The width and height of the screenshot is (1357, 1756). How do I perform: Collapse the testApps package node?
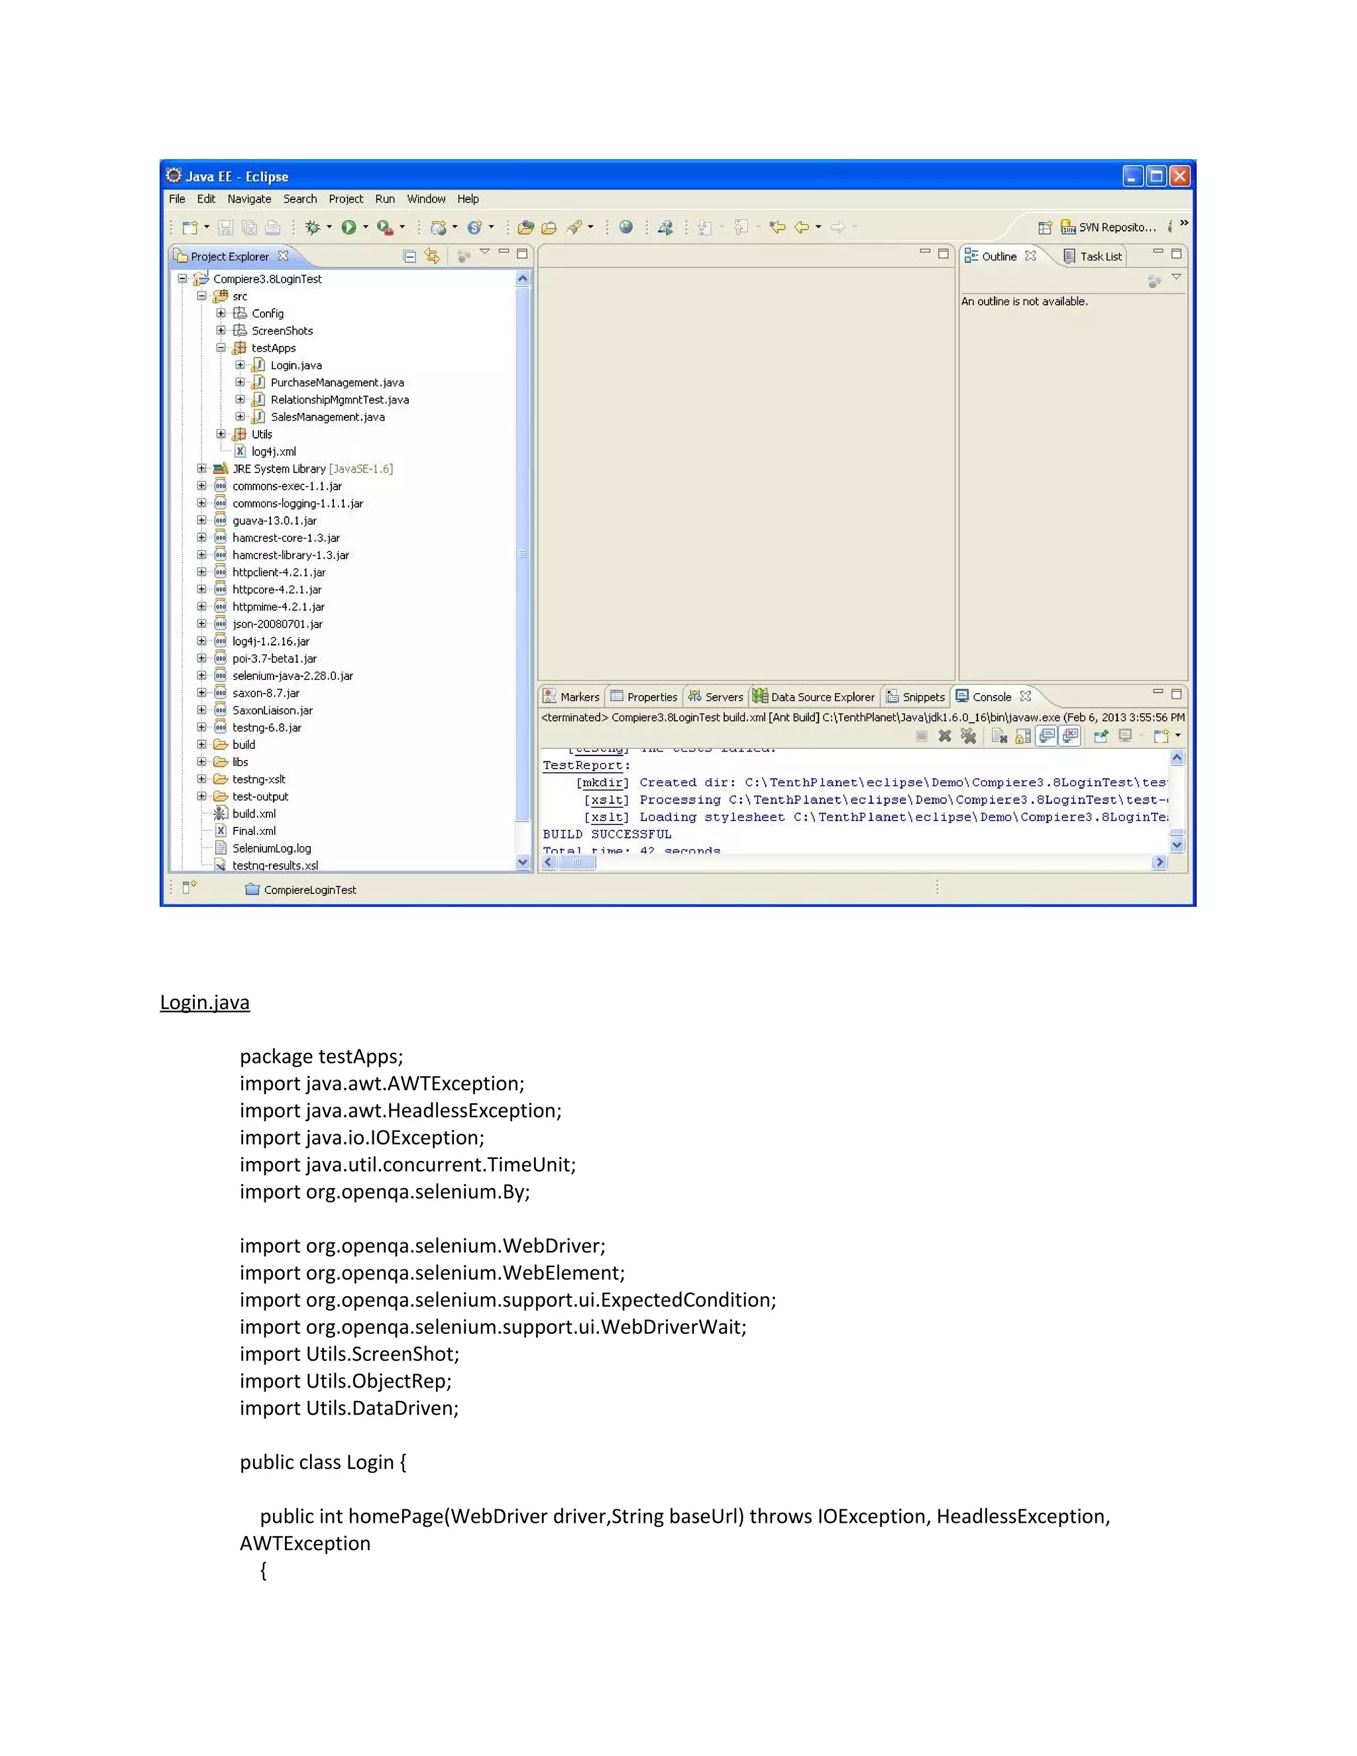click(221, 348)
